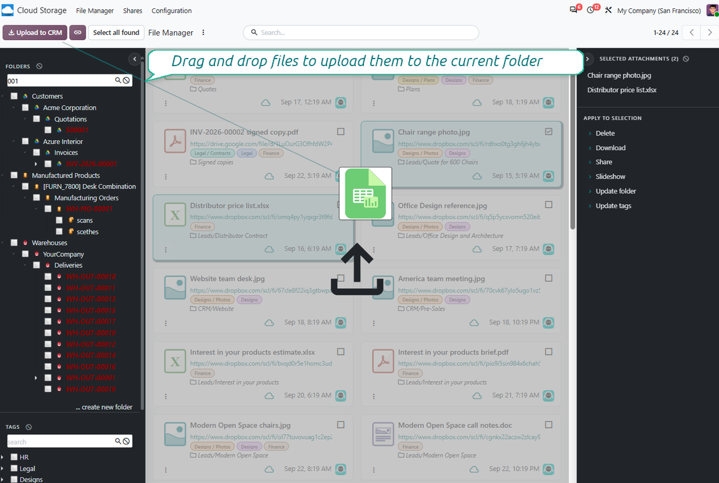Screen dimensions: 719x483
Task: Click the Upload to CRM button
Action: coord(35,32)
